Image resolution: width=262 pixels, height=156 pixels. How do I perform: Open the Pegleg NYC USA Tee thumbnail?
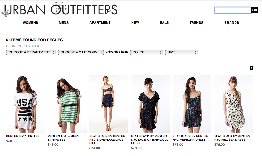pos(26,104)
